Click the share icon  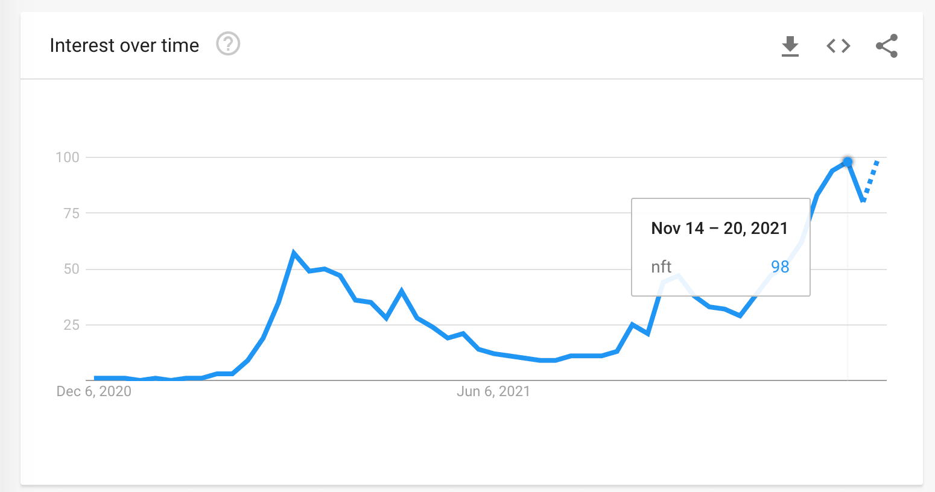[x=886, y=46]
